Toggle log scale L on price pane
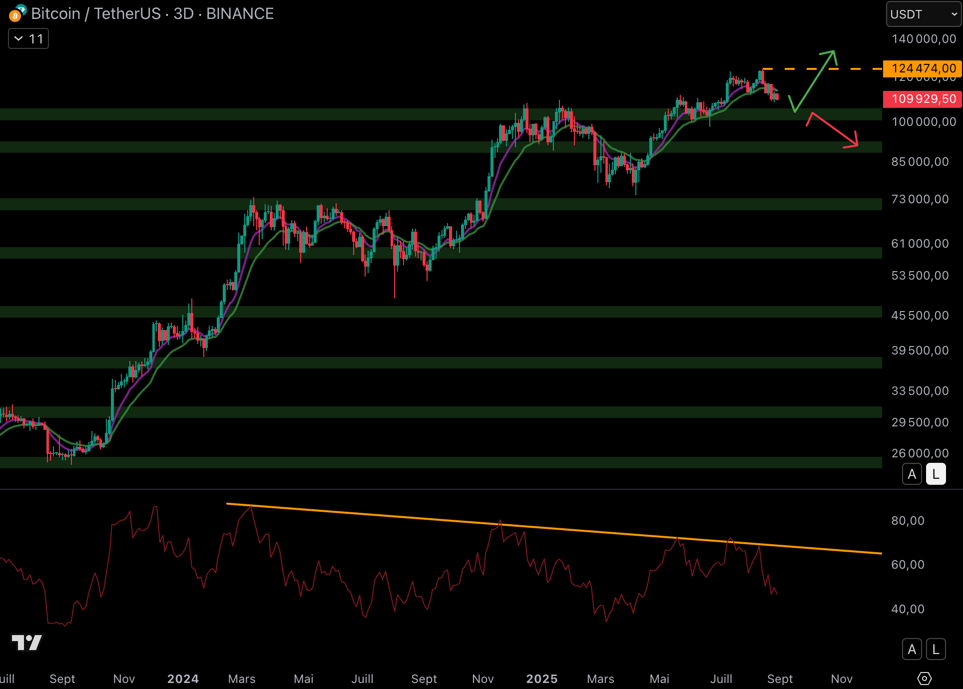The height and width of the screenshot is (689, 963). click(936, 474)
